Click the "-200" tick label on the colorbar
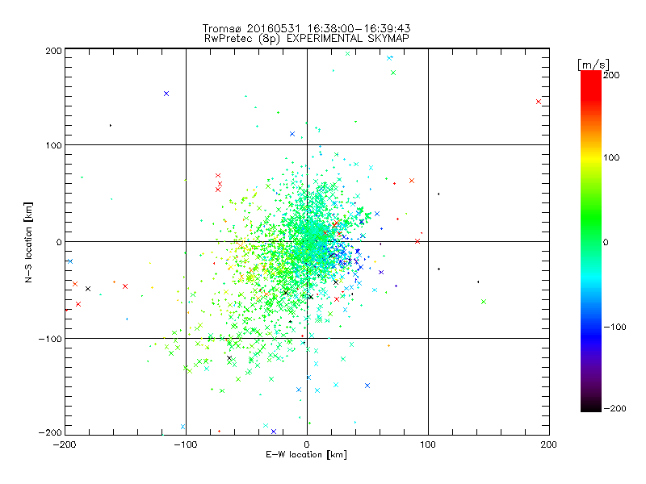Screen dimensions: 646x484 (x=615, y=408)
